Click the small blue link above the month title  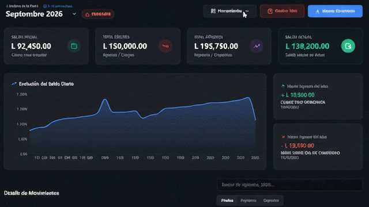(x=58, y=6)
